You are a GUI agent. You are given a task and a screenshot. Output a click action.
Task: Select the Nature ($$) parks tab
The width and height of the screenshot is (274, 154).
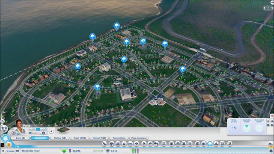tap(60, 138)
